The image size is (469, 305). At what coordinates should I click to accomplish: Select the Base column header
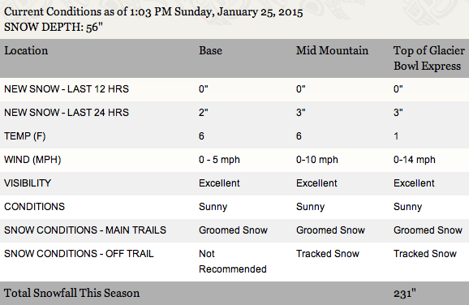tap(211, 50)
